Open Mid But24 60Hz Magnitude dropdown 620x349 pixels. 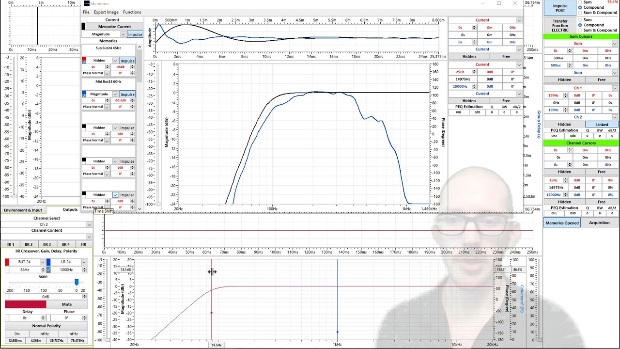point(115,94)
